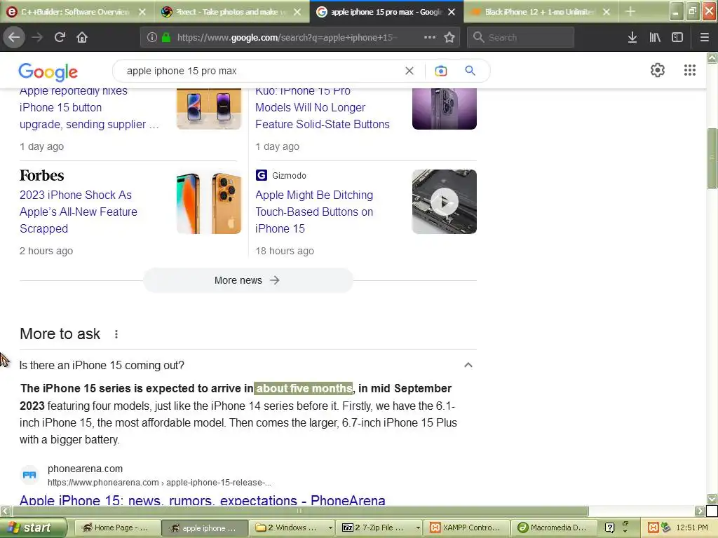
Task: Reload the current page
Action: 60,38
